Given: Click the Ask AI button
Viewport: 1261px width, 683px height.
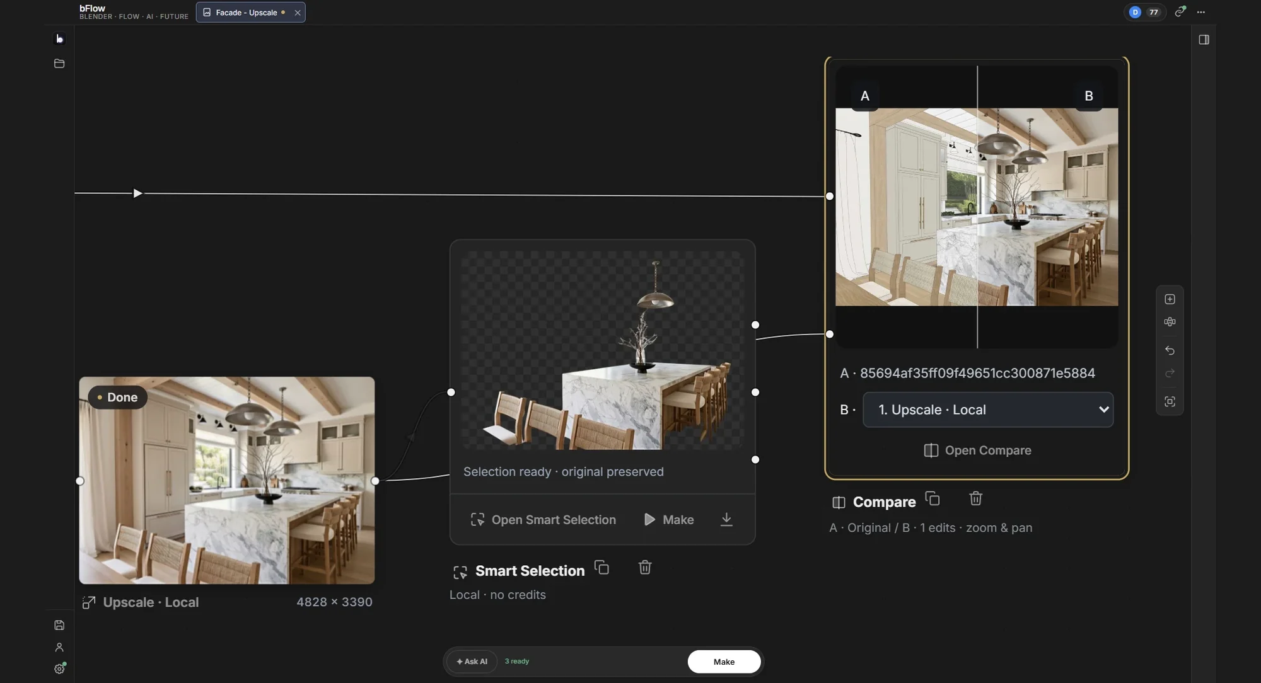Looking at the screenshot, I should tap(472, 662).
